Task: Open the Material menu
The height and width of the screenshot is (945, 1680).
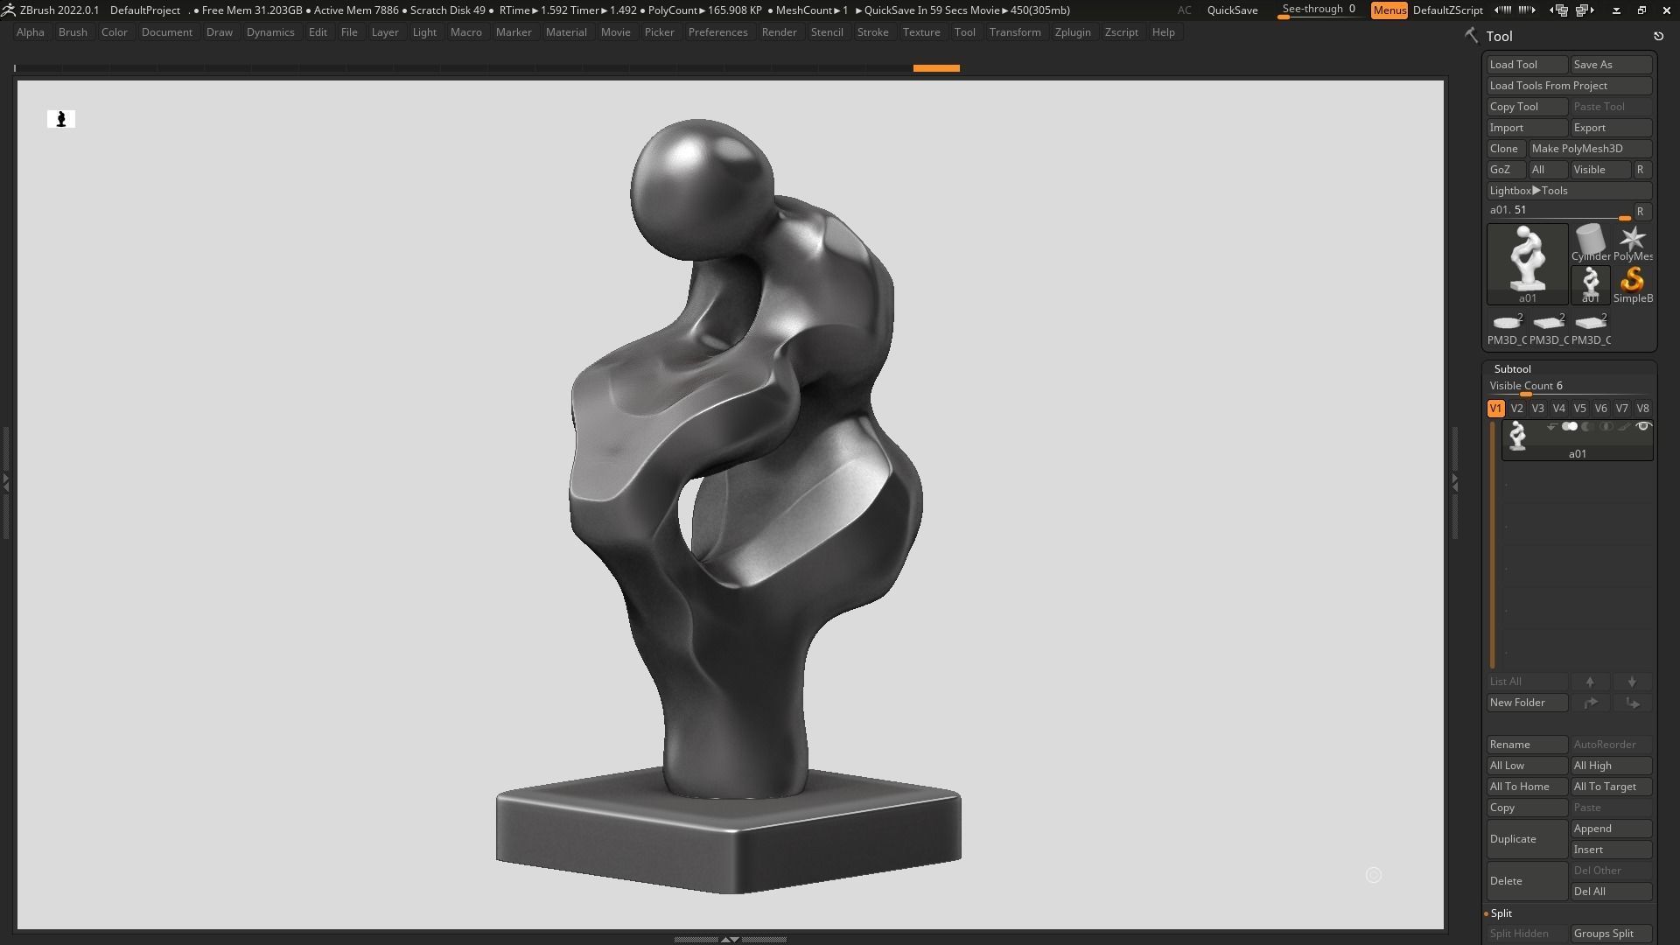Action: [x=566, y=32]
